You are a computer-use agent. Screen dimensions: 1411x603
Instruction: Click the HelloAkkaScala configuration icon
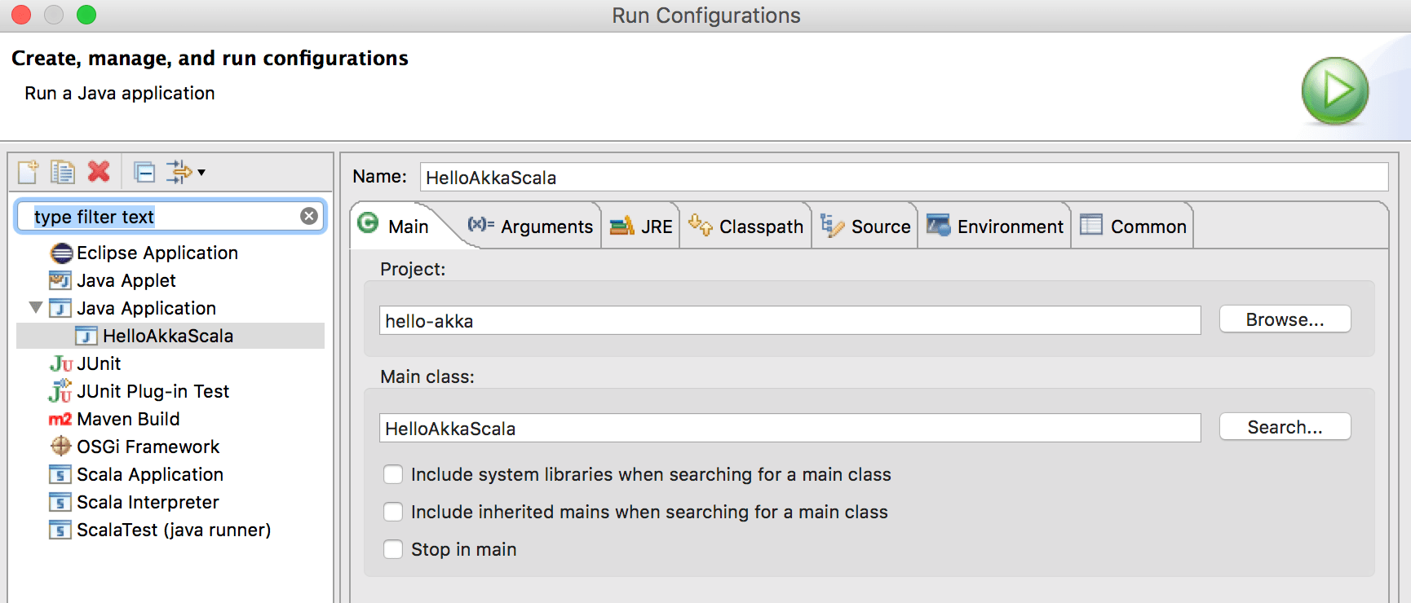click(86, 336)
